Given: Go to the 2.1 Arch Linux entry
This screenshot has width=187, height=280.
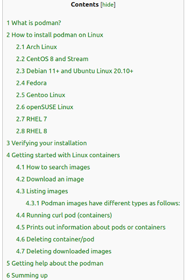Looking at the screenshot, I should pyautogui.click(x=36, y=47).
